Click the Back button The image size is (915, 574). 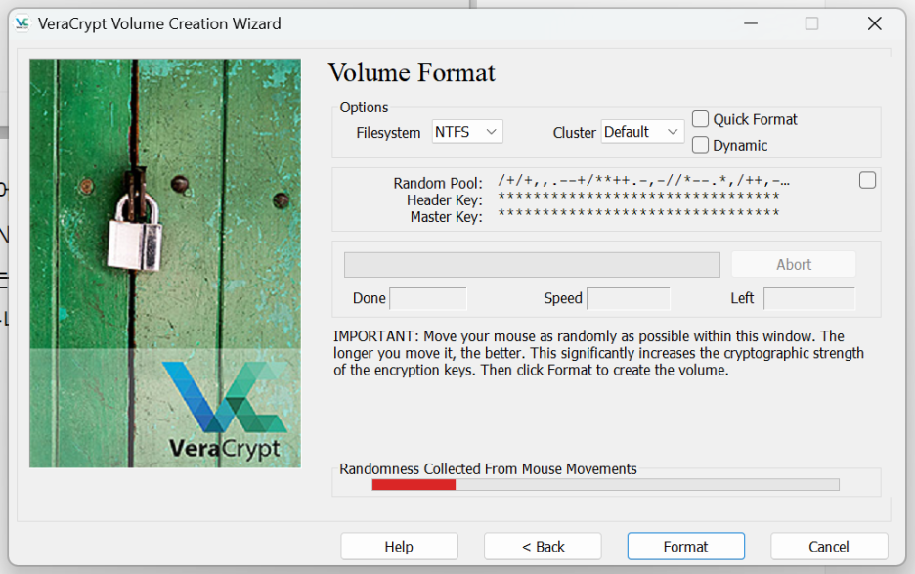click(543, 547)
